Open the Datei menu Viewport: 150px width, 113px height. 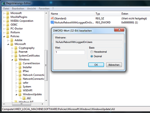6,9
